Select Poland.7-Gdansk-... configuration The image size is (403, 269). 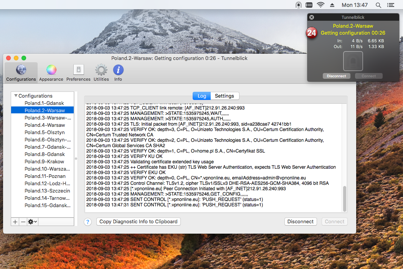pos(42,147)
